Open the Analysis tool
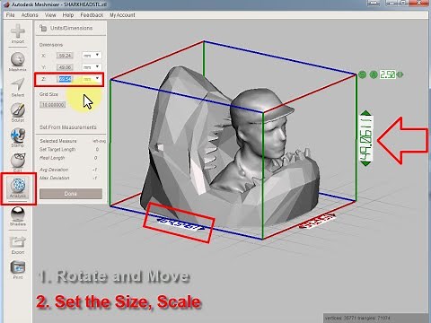 pos(18,188)
